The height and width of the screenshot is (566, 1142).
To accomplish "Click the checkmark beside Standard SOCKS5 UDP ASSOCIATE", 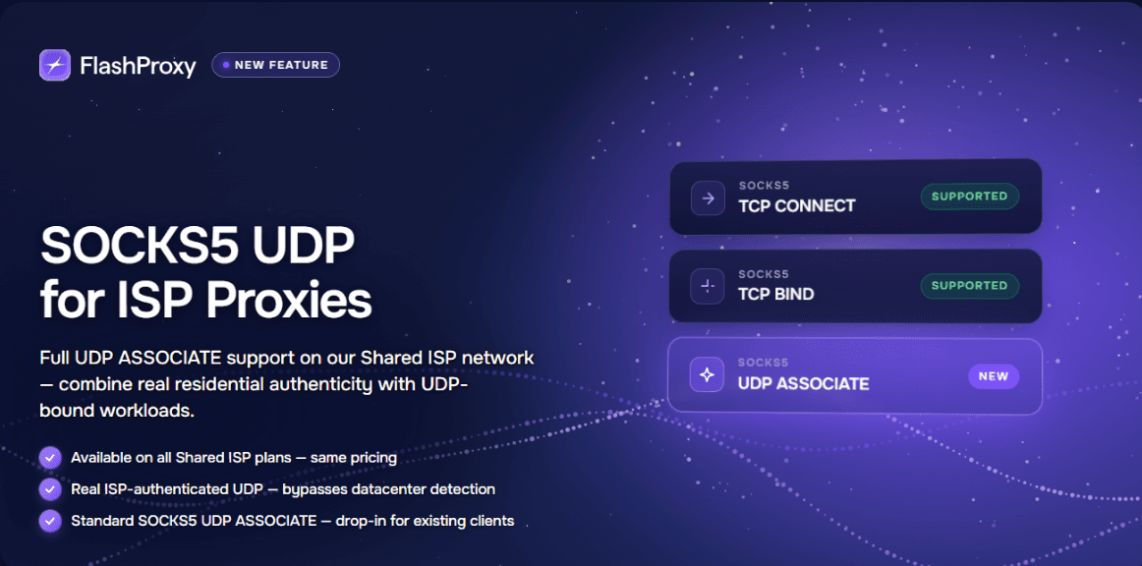I will click(x=50, y=521).
